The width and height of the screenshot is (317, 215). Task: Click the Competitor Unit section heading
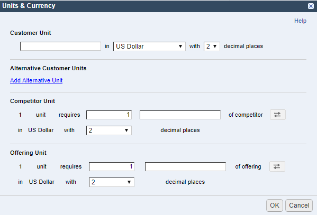tap(32, 101)
